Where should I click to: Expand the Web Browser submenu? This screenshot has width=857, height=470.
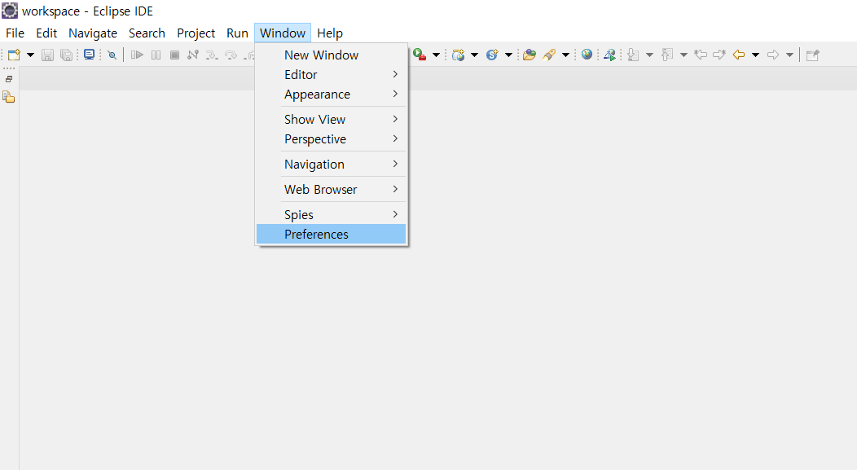point(332,190)
